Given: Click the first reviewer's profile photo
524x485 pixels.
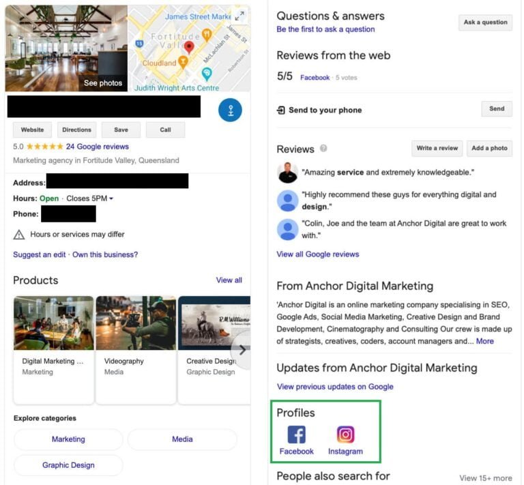Looking at the screenshot, I should tap(287, 173).
